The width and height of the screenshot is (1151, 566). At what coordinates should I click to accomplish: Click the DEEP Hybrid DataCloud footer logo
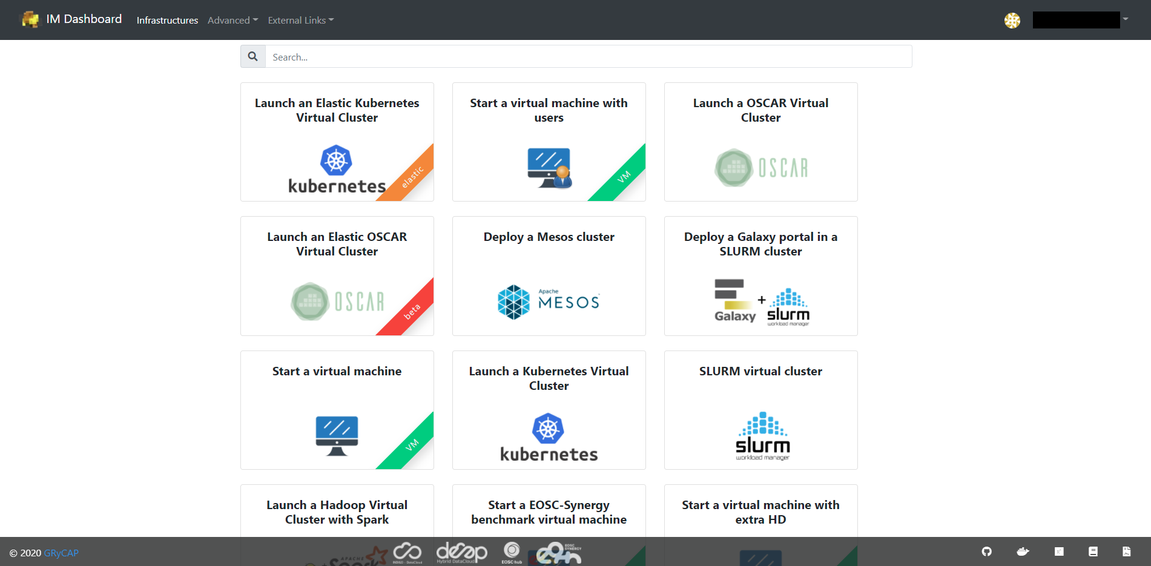pyautogui.click(x=461, y=553)
